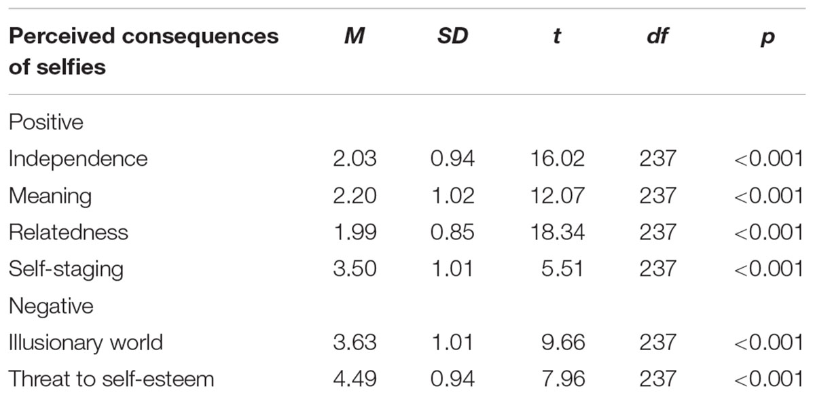The image size is (815, 395).
Task: Select the Positive section label
Action: pyautogui.click(x=46, y=122)
